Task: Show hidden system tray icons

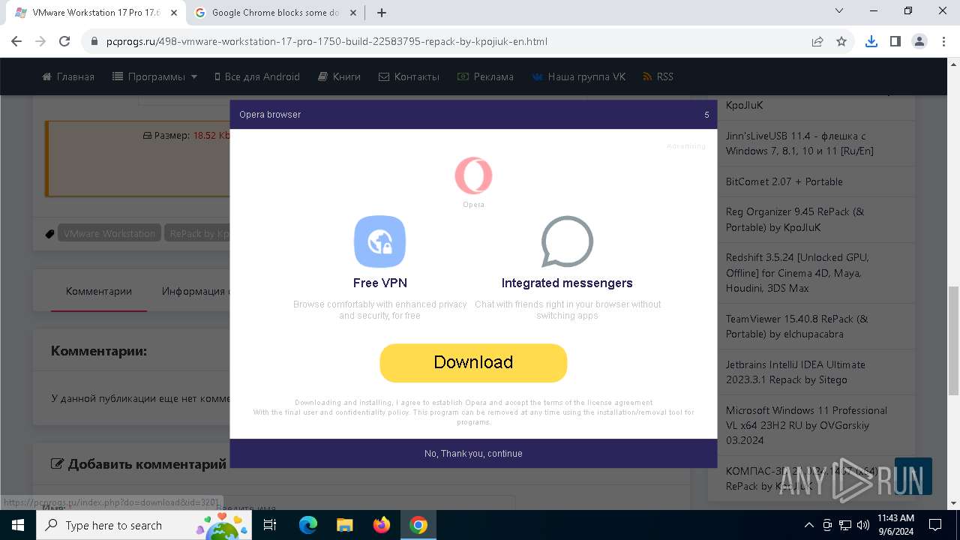Action: (808, 525)
